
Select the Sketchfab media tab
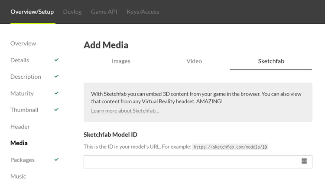pyautogui.click(x=271, y=61)
